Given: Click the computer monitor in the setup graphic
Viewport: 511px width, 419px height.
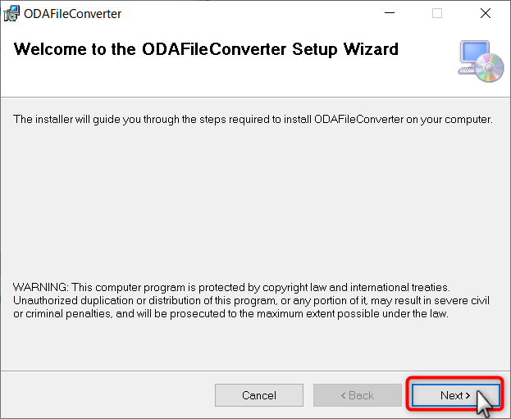Looking at the screenshot, I should (473, 52).
